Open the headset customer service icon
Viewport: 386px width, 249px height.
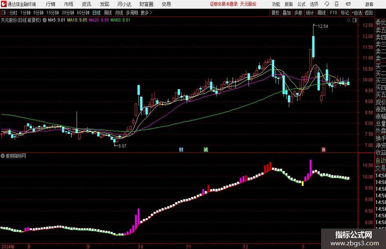click(327, 4)
